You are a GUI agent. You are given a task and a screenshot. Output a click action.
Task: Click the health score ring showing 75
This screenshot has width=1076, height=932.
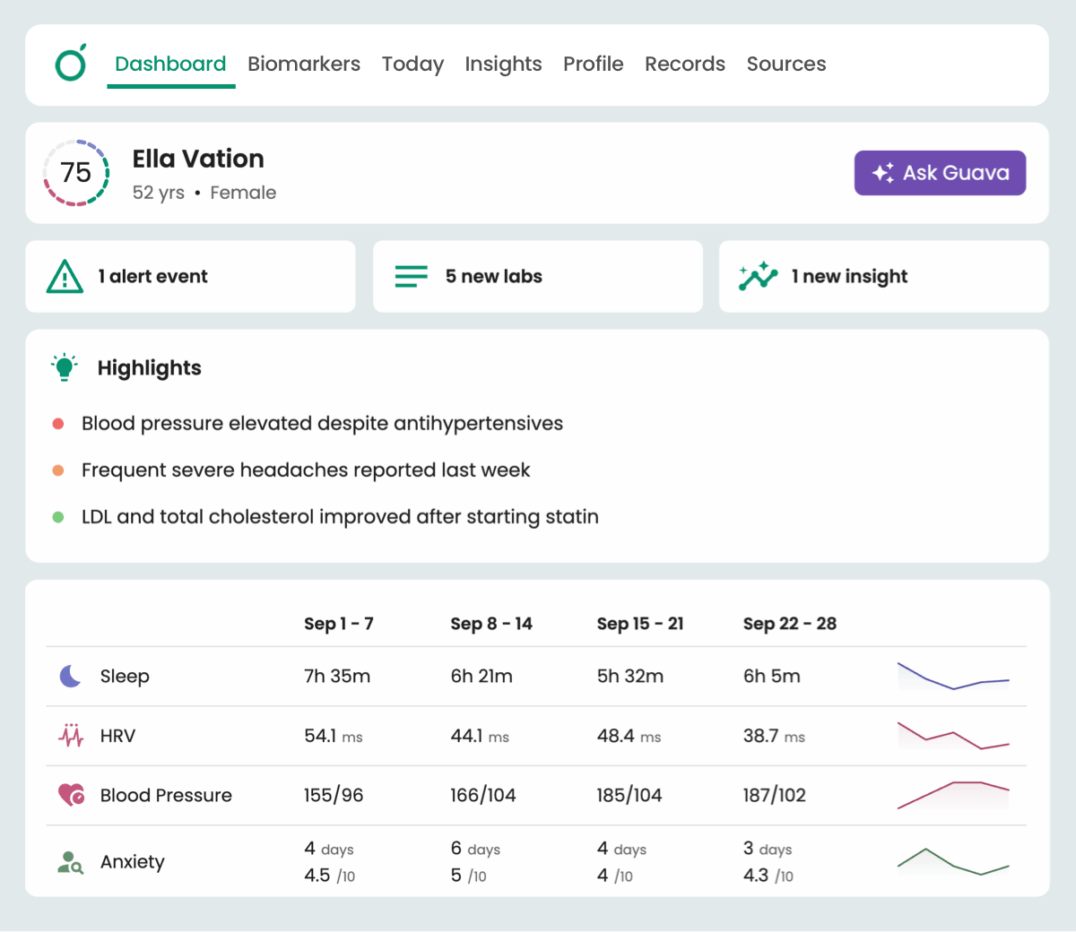(x=76, y=173)
